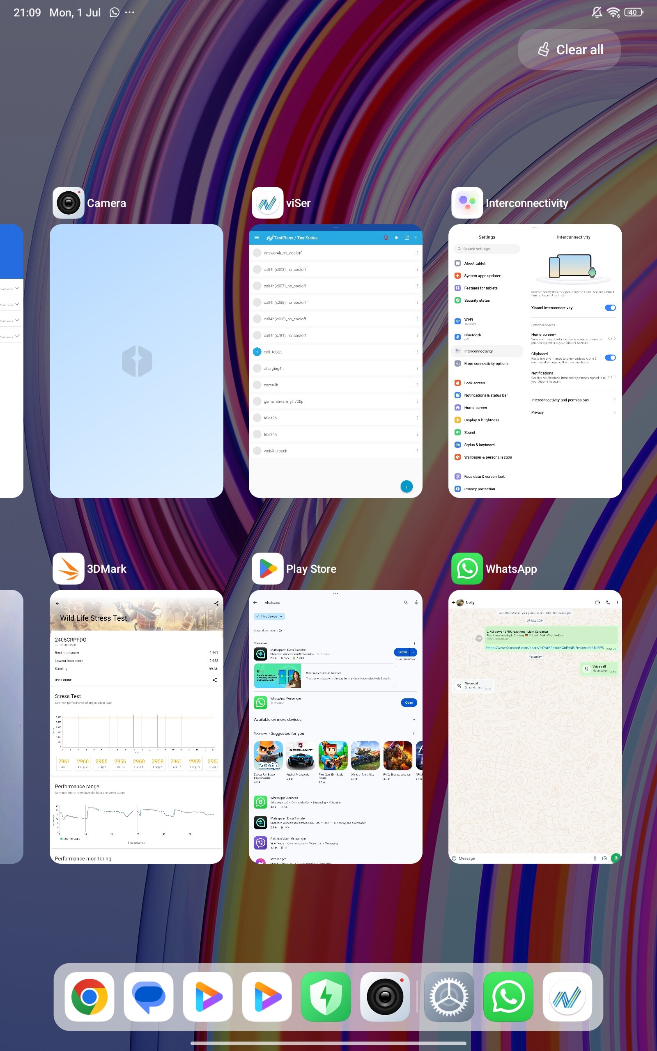Open WhatsApp chat overflow menu
The image size is (657, 1051).
pyautogui.click(x=617, y=602)
